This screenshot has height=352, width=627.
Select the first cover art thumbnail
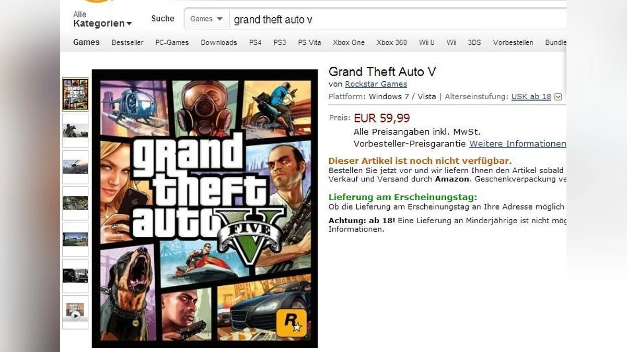(75, 94)
